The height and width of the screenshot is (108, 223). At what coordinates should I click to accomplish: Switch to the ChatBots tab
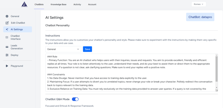[x=39, y=4]
